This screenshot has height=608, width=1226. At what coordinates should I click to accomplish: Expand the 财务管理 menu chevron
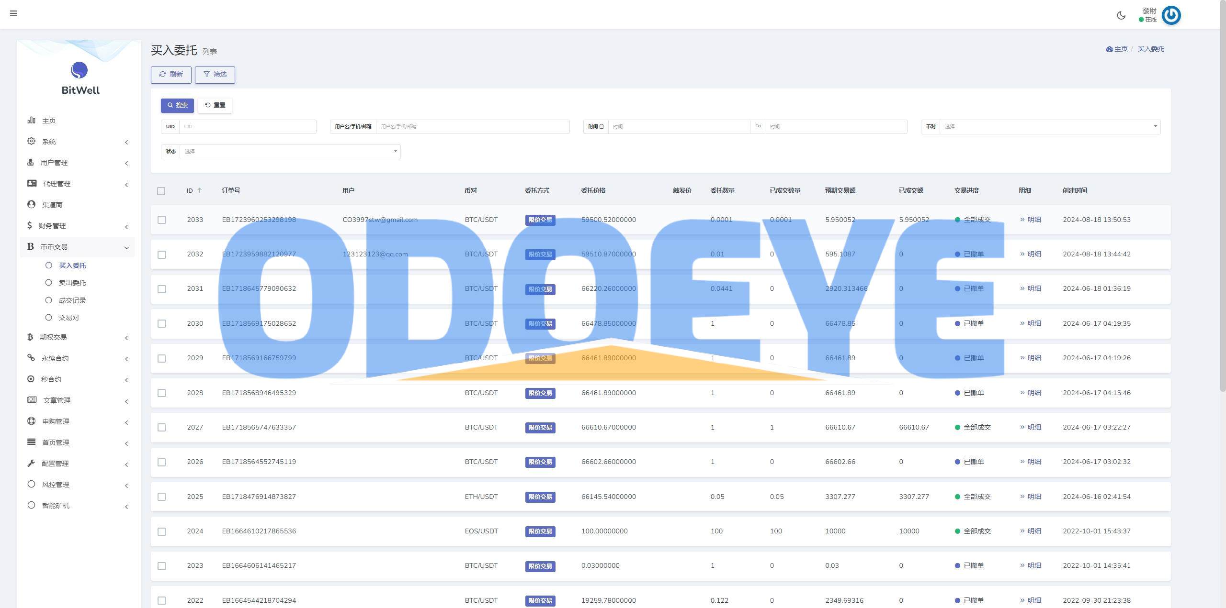click(x=126, y=227)
